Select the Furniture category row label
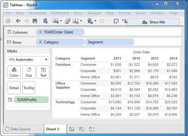The height and width of the screenshot is (136, 188). point(63,65)
